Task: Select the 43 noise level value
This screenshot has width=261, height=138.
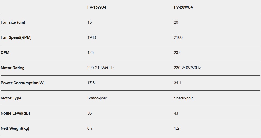Action: tap(176, 113)
